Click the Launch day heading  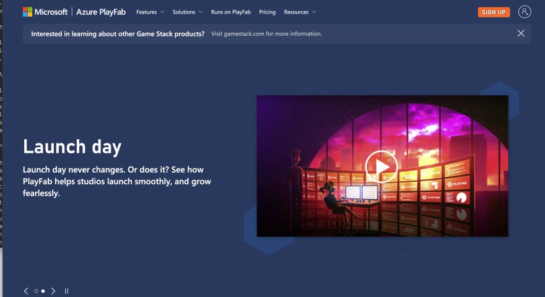coord(72,147)
